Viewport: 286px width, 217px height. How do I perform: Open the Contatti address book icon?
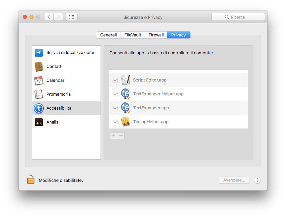tap(39, 67)
